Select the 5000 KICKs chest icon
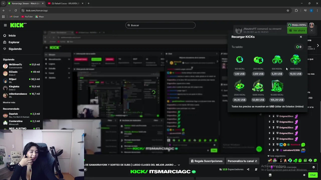321x180 pixels. [258, 86]
